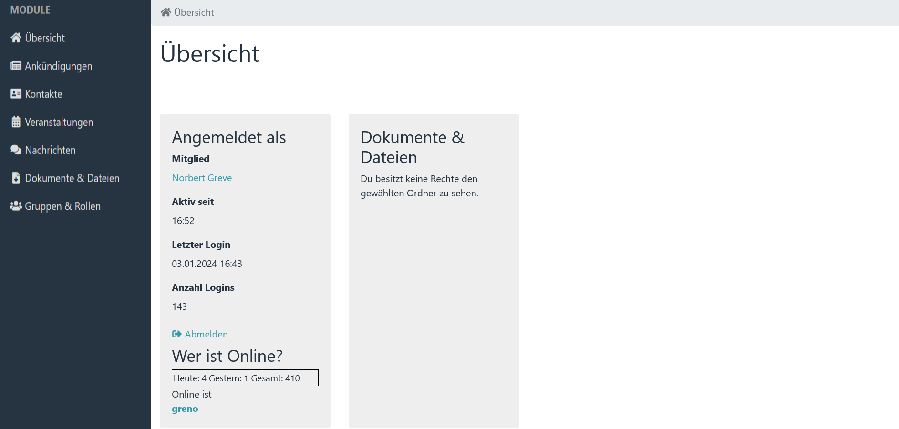Viewport: 899px width, 429px height.
Task: Click the home icon in the breadcrumb bar
Action: point(165,12)
